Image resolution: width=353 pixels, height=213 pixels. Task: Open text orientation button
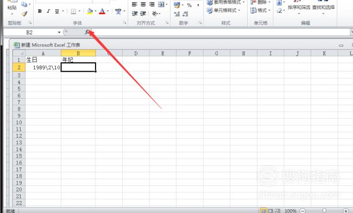click(155, 14)
